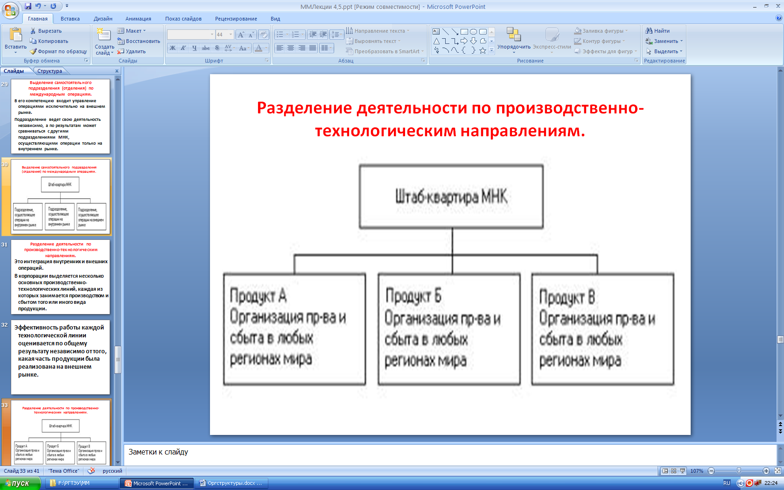
Task: Zoom in with the plus button
Action: click(x=766, y=471)
